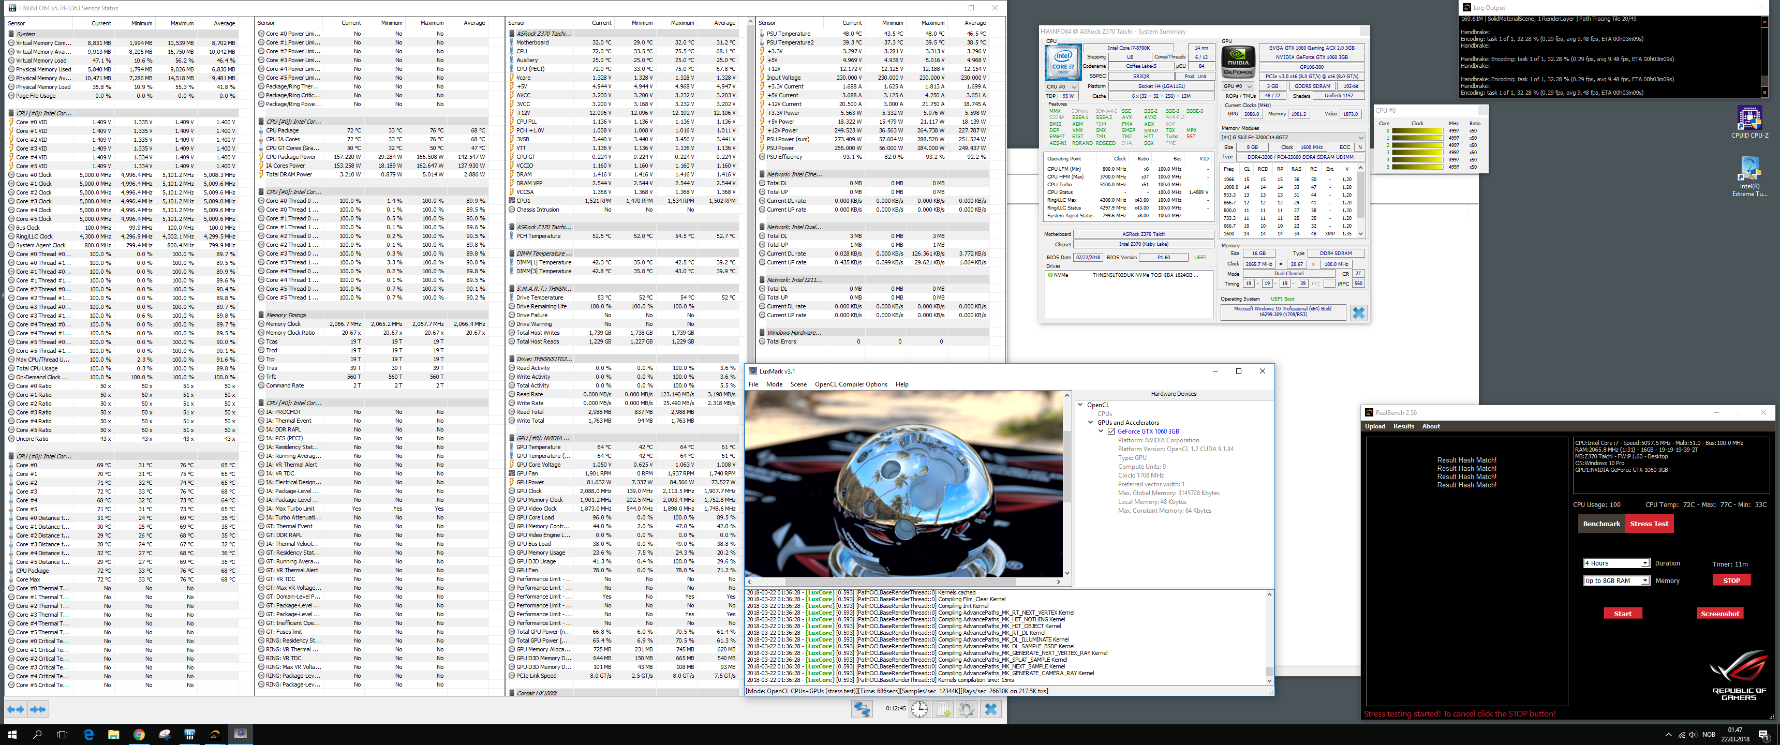The image size is (1780, 745).
Task: Open the File menu in LuxMark
Action: coord(753,385)
